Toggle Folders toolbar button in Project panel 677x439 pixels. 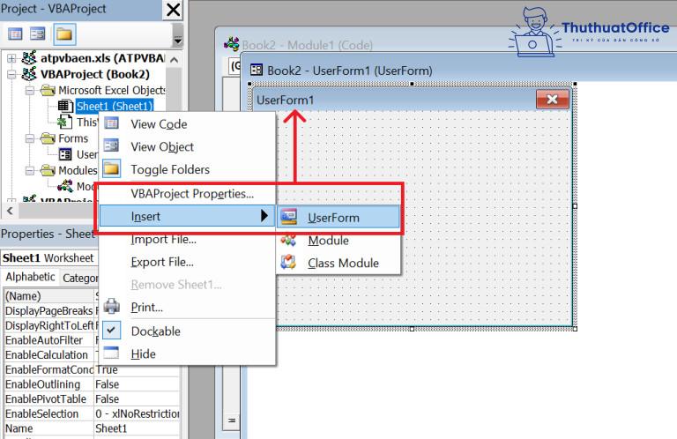(x=63, y=34)
